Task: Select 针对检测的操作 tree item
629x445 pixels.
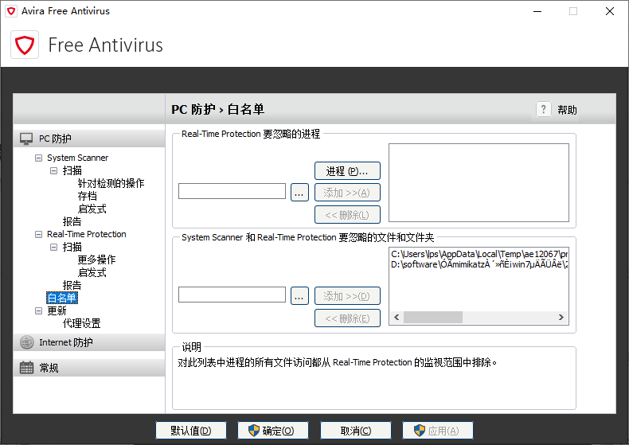Action: 111,184
